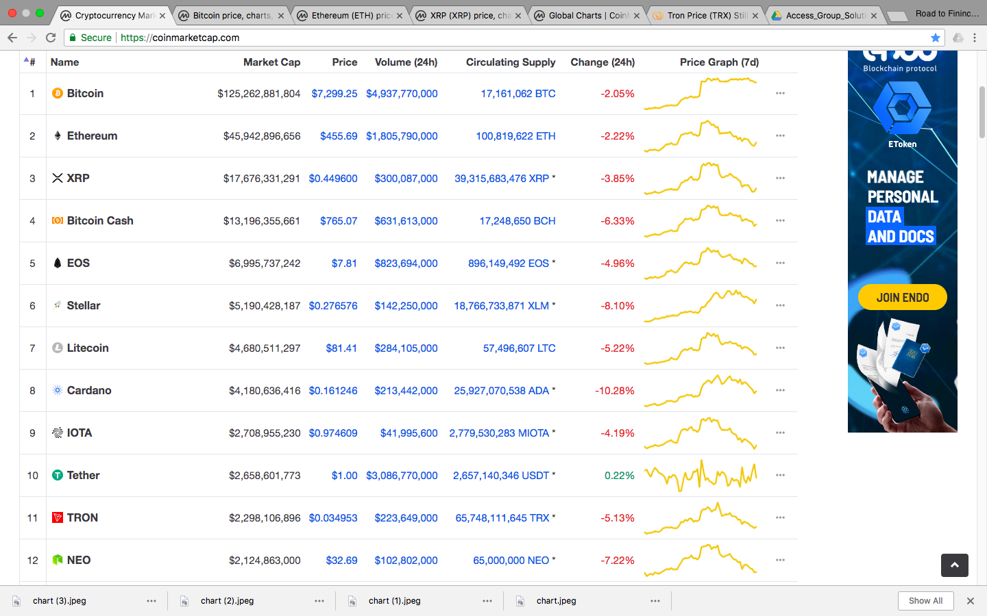The image size is (987, 616).
Task: Click the NEO logo icon
Action: (58, 560)
